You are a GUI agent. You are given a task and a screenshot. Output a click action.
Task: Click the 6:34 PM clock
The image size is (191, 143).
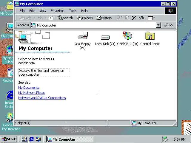pyautogui.click(x=180, y=139)
